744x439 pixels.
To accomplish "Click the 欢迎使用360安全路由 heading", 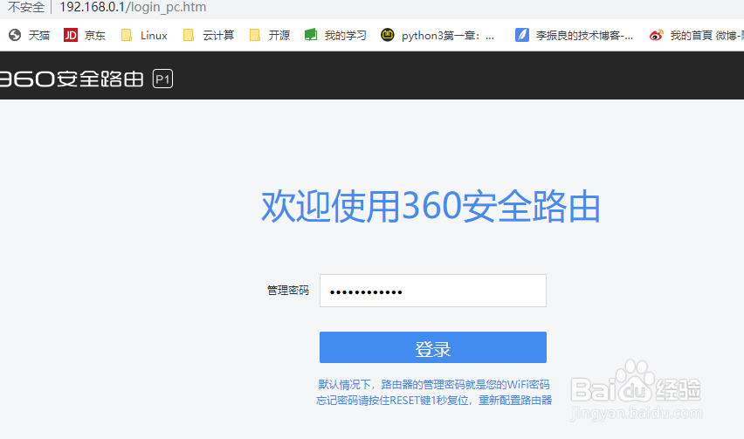I will pos(431,206).
